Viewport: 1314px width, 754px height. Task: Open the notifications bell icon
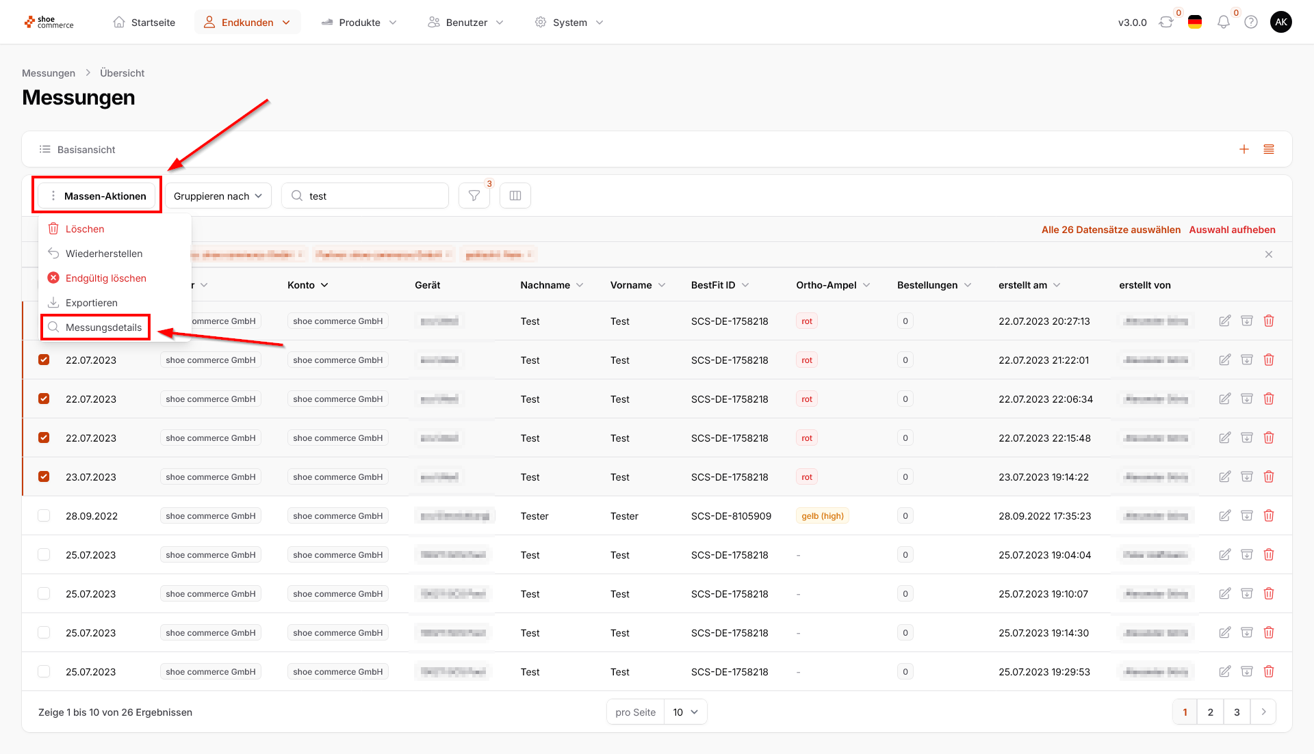point(1223,23)
